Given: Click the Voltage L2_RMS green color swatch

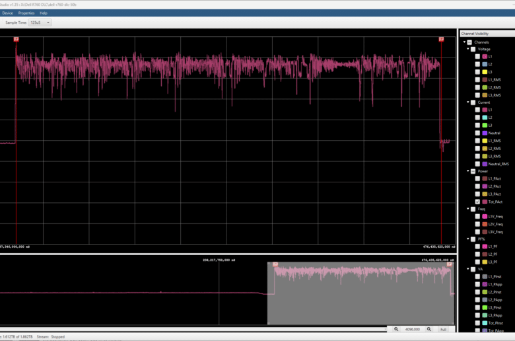Looking at the screenshot, I should click(x=485, y=87).
